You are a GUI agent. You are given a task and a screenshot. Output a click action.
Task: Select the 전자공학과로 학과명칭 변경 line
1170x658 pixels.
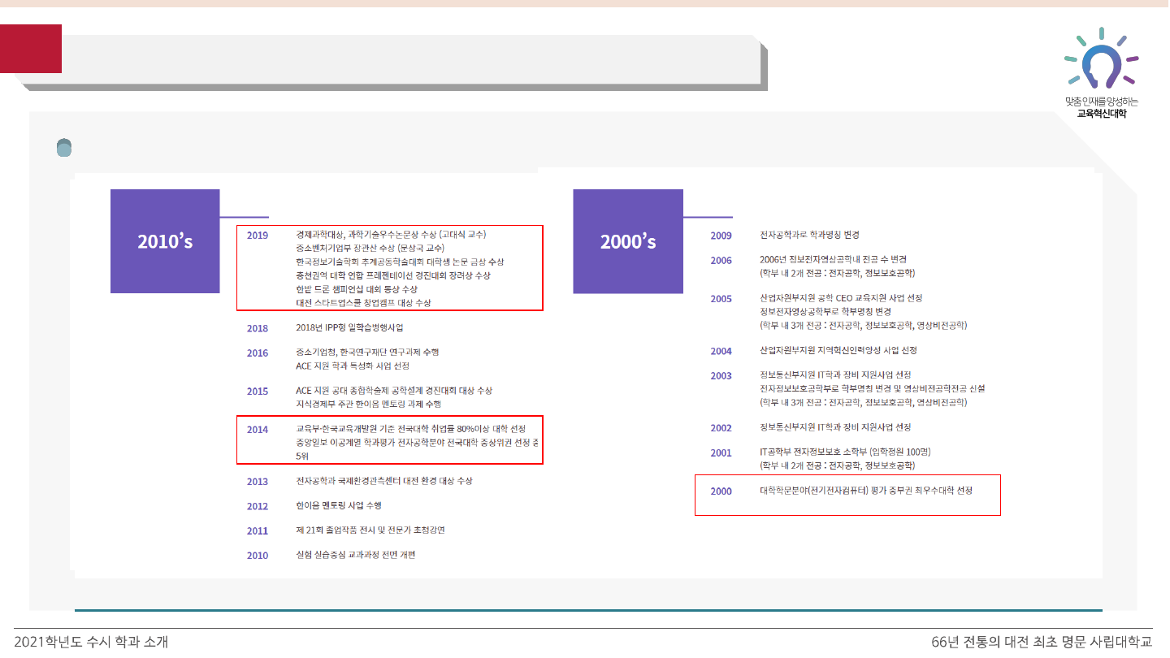coord(809,235)
